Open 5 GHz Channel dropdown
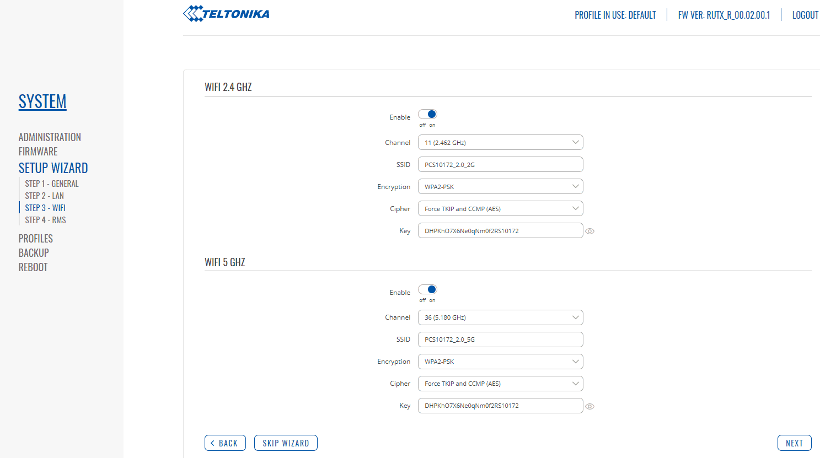 tap(500, 317)
